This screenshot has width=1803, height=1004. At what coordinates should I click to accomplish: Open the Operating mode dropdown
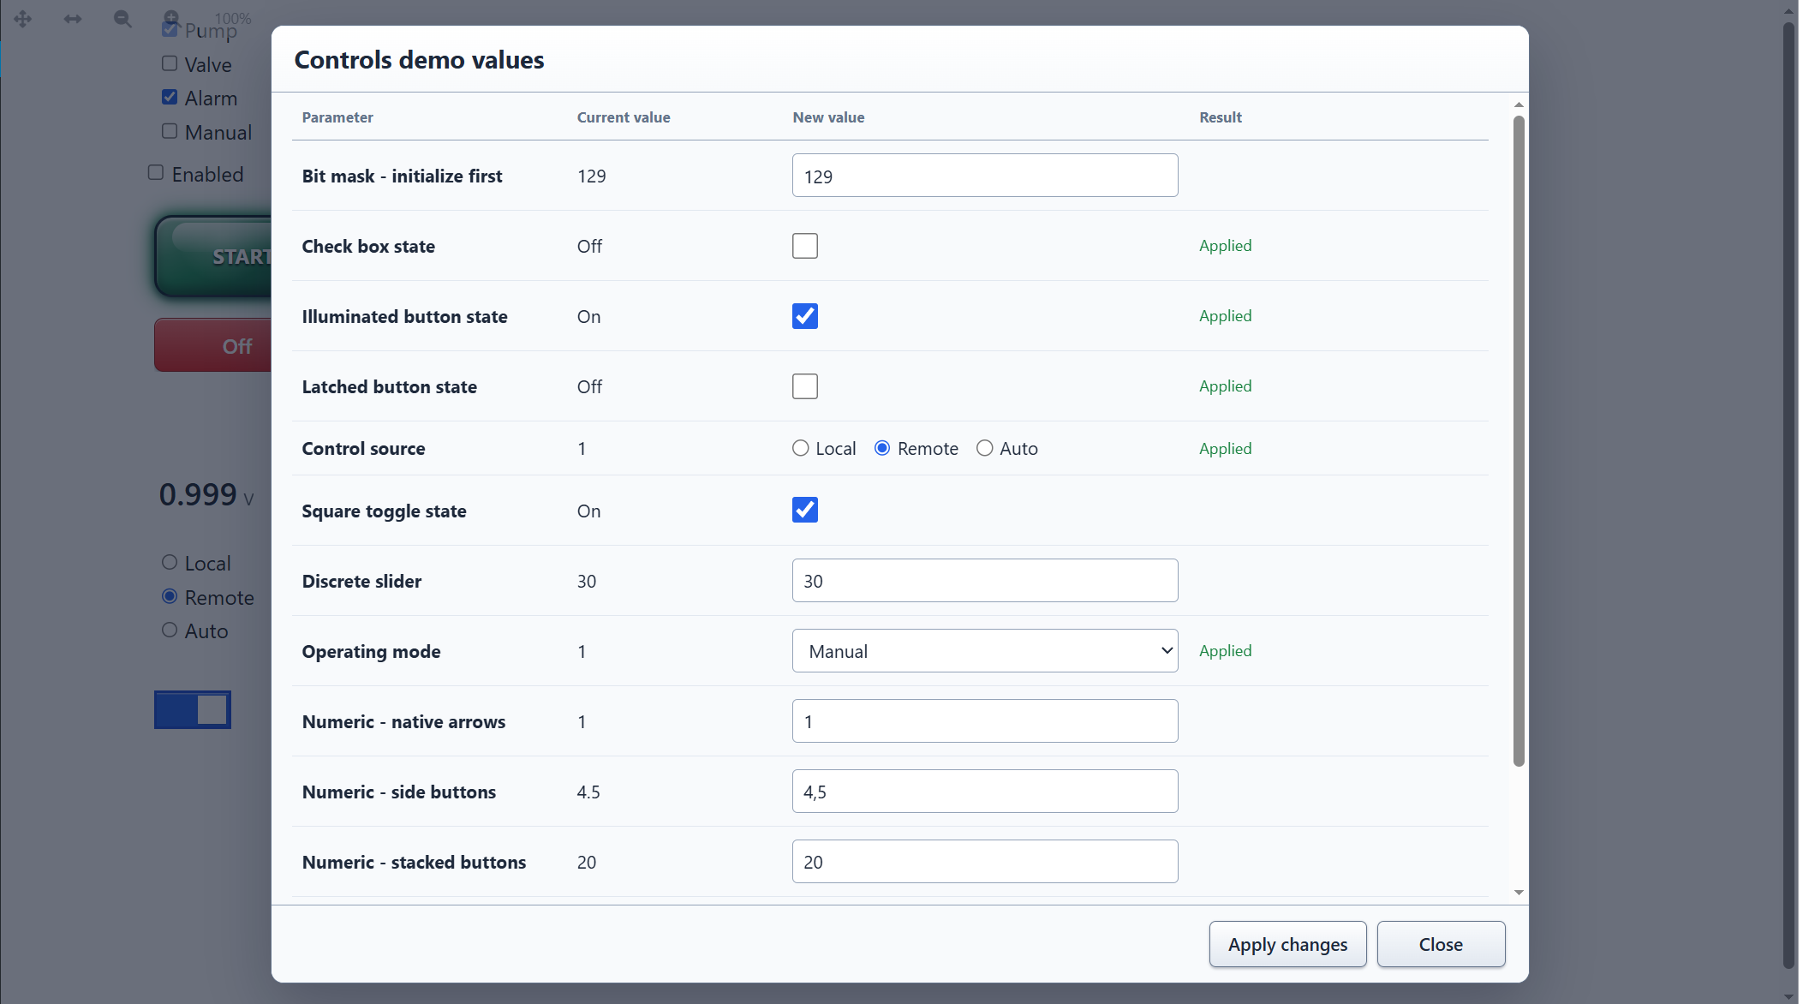coord(985,651)
